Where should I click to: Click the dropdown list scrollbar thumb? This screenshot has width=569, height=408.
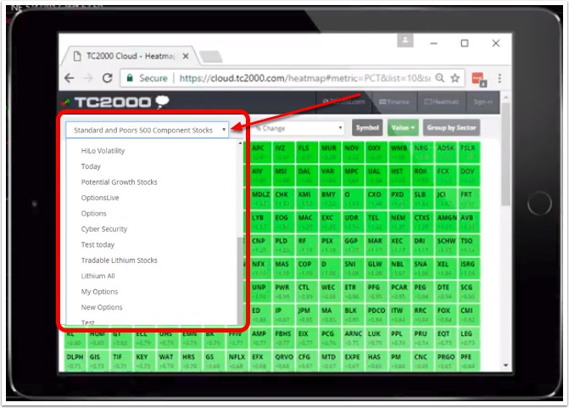240,280
